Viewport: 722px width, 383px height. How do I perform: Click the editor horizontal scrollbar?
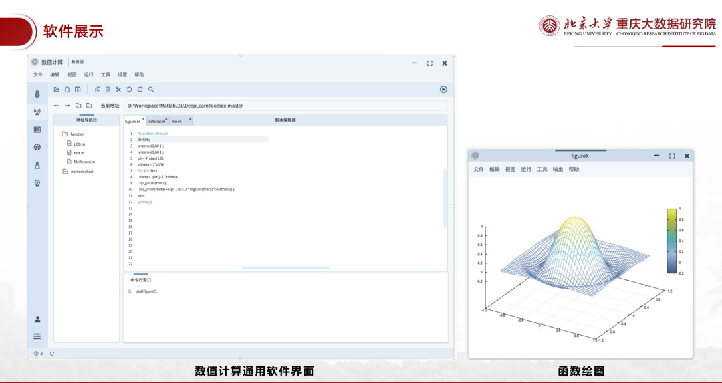[285, 268]
